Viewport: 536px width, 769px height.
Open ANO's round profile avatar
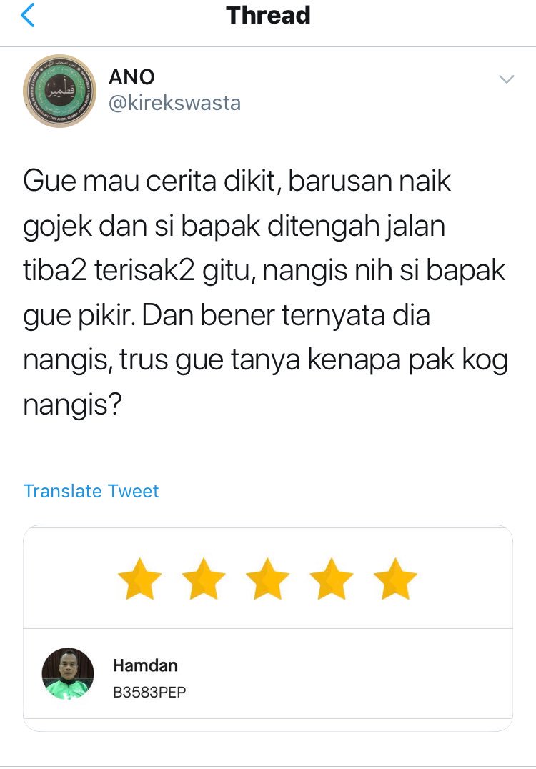(60, 91)
